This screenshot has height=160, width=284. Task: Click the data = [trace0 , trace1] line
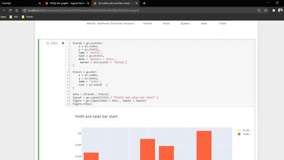click(x=91, y=94)
